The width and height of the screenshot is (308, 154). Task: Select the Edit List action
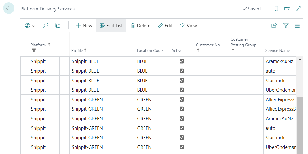(x=111, y=26)
